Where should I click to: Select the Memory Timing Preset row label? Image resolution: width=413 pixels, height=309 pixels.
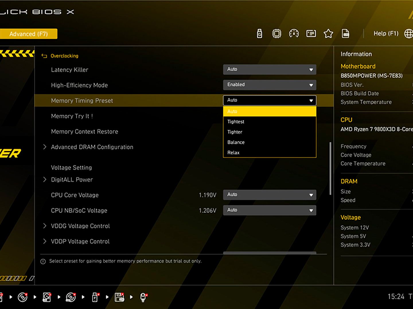tap(82, 101)
